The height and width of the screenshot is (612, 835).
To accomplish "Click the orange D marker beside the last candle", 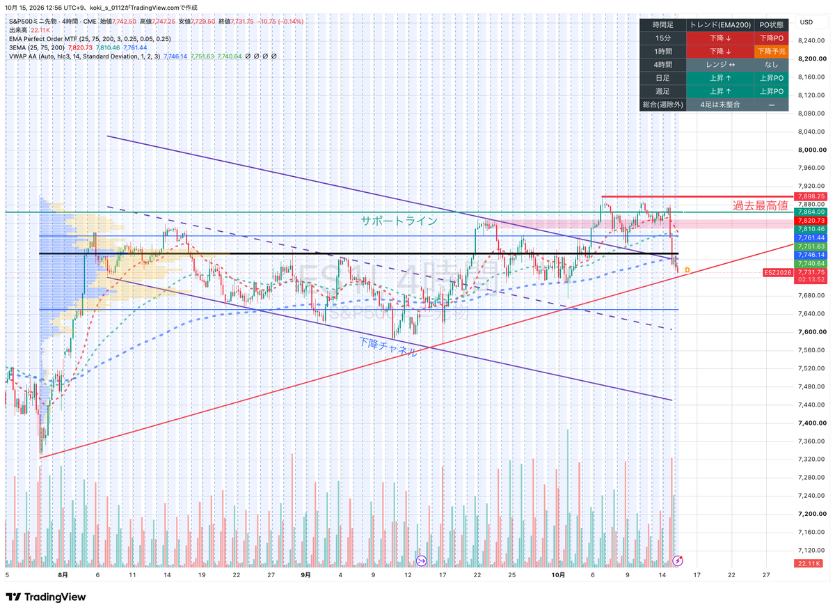I will pyautogui.click(x=687, y=269).
